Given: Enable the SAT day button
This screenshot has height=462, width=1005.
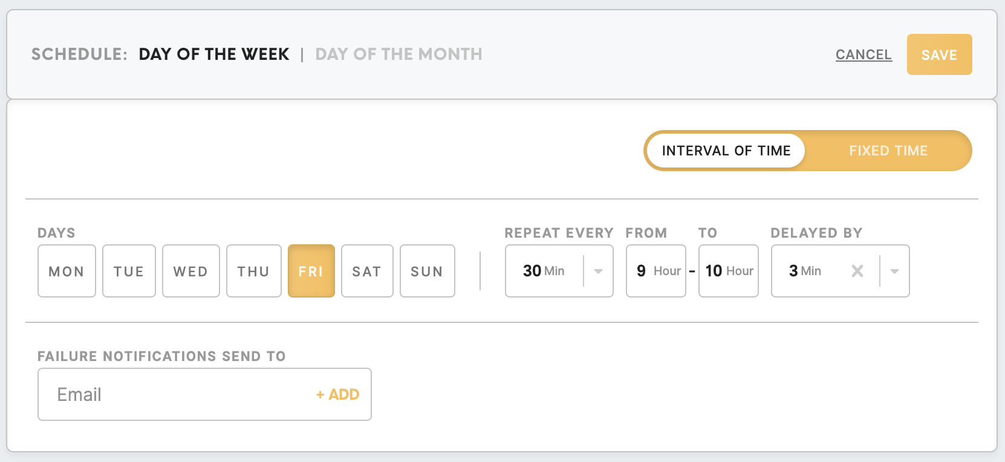Looking at the screenshot, I should coord(367,271).
